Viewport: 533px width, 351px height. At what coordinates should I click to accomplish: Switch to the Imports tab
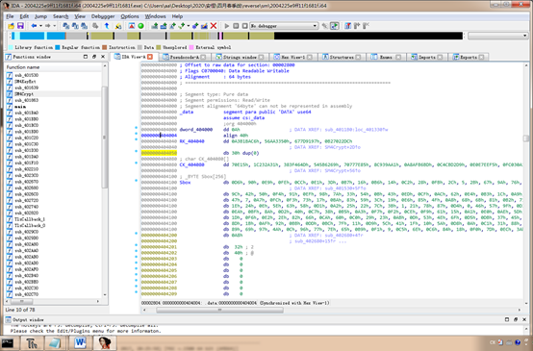[427, 57]
